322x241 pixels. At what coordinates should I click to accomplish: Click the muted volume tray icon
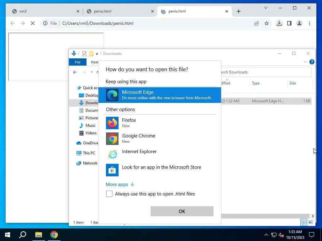pos(281,235)
